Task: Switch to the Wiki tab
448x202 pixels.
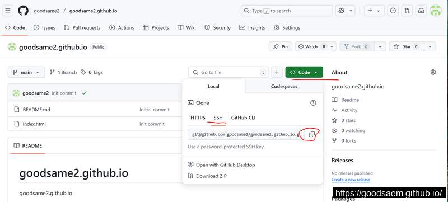Action: click(186, 27)
